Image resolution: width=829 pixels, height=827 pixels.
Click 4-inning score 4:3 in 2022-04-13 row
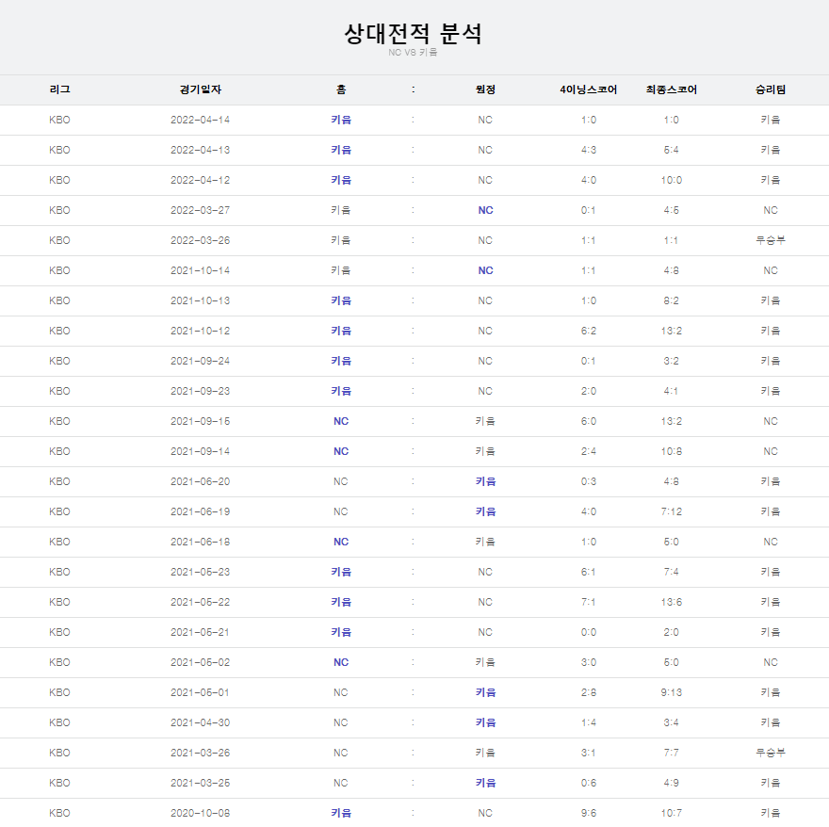pyautogui.click(x=589, y=150)
